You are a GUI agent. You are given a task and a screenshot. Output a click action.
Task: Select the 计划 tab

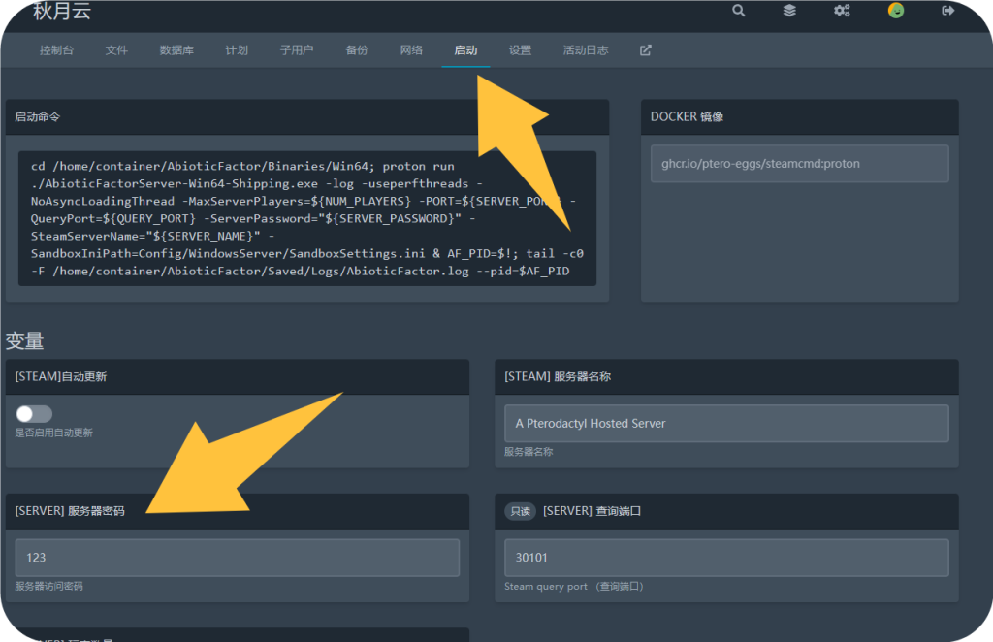237,50
